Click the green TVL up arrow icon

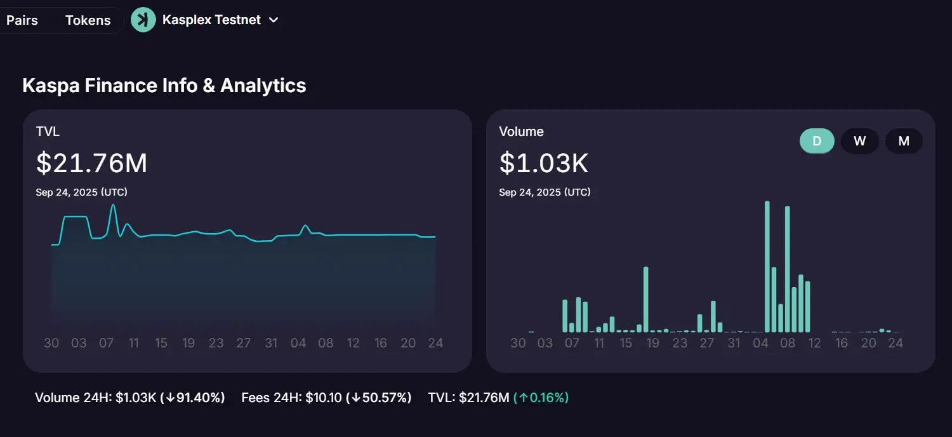[x=522, y=398]
